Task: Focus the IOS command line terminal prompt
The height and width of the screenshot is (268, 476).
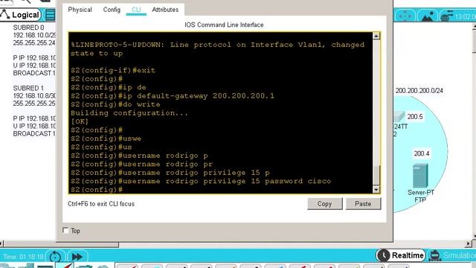Action: (x=97, y=190)
